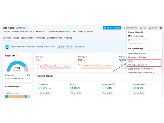Go to the Statistics tab
This screenshot has height=123, width=164.
pos(41,38)
